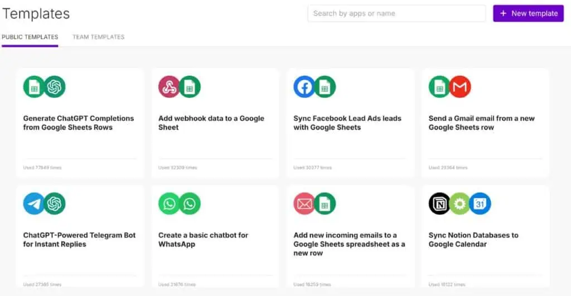Click the pink email envelope icon
This screenshot has height=296, width=571.
(x=304, y=203)
